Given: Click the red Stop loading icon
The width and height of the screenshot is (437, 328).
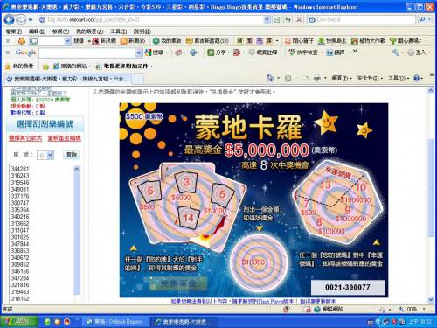Looking at the screenshot, I should (299, 20).
